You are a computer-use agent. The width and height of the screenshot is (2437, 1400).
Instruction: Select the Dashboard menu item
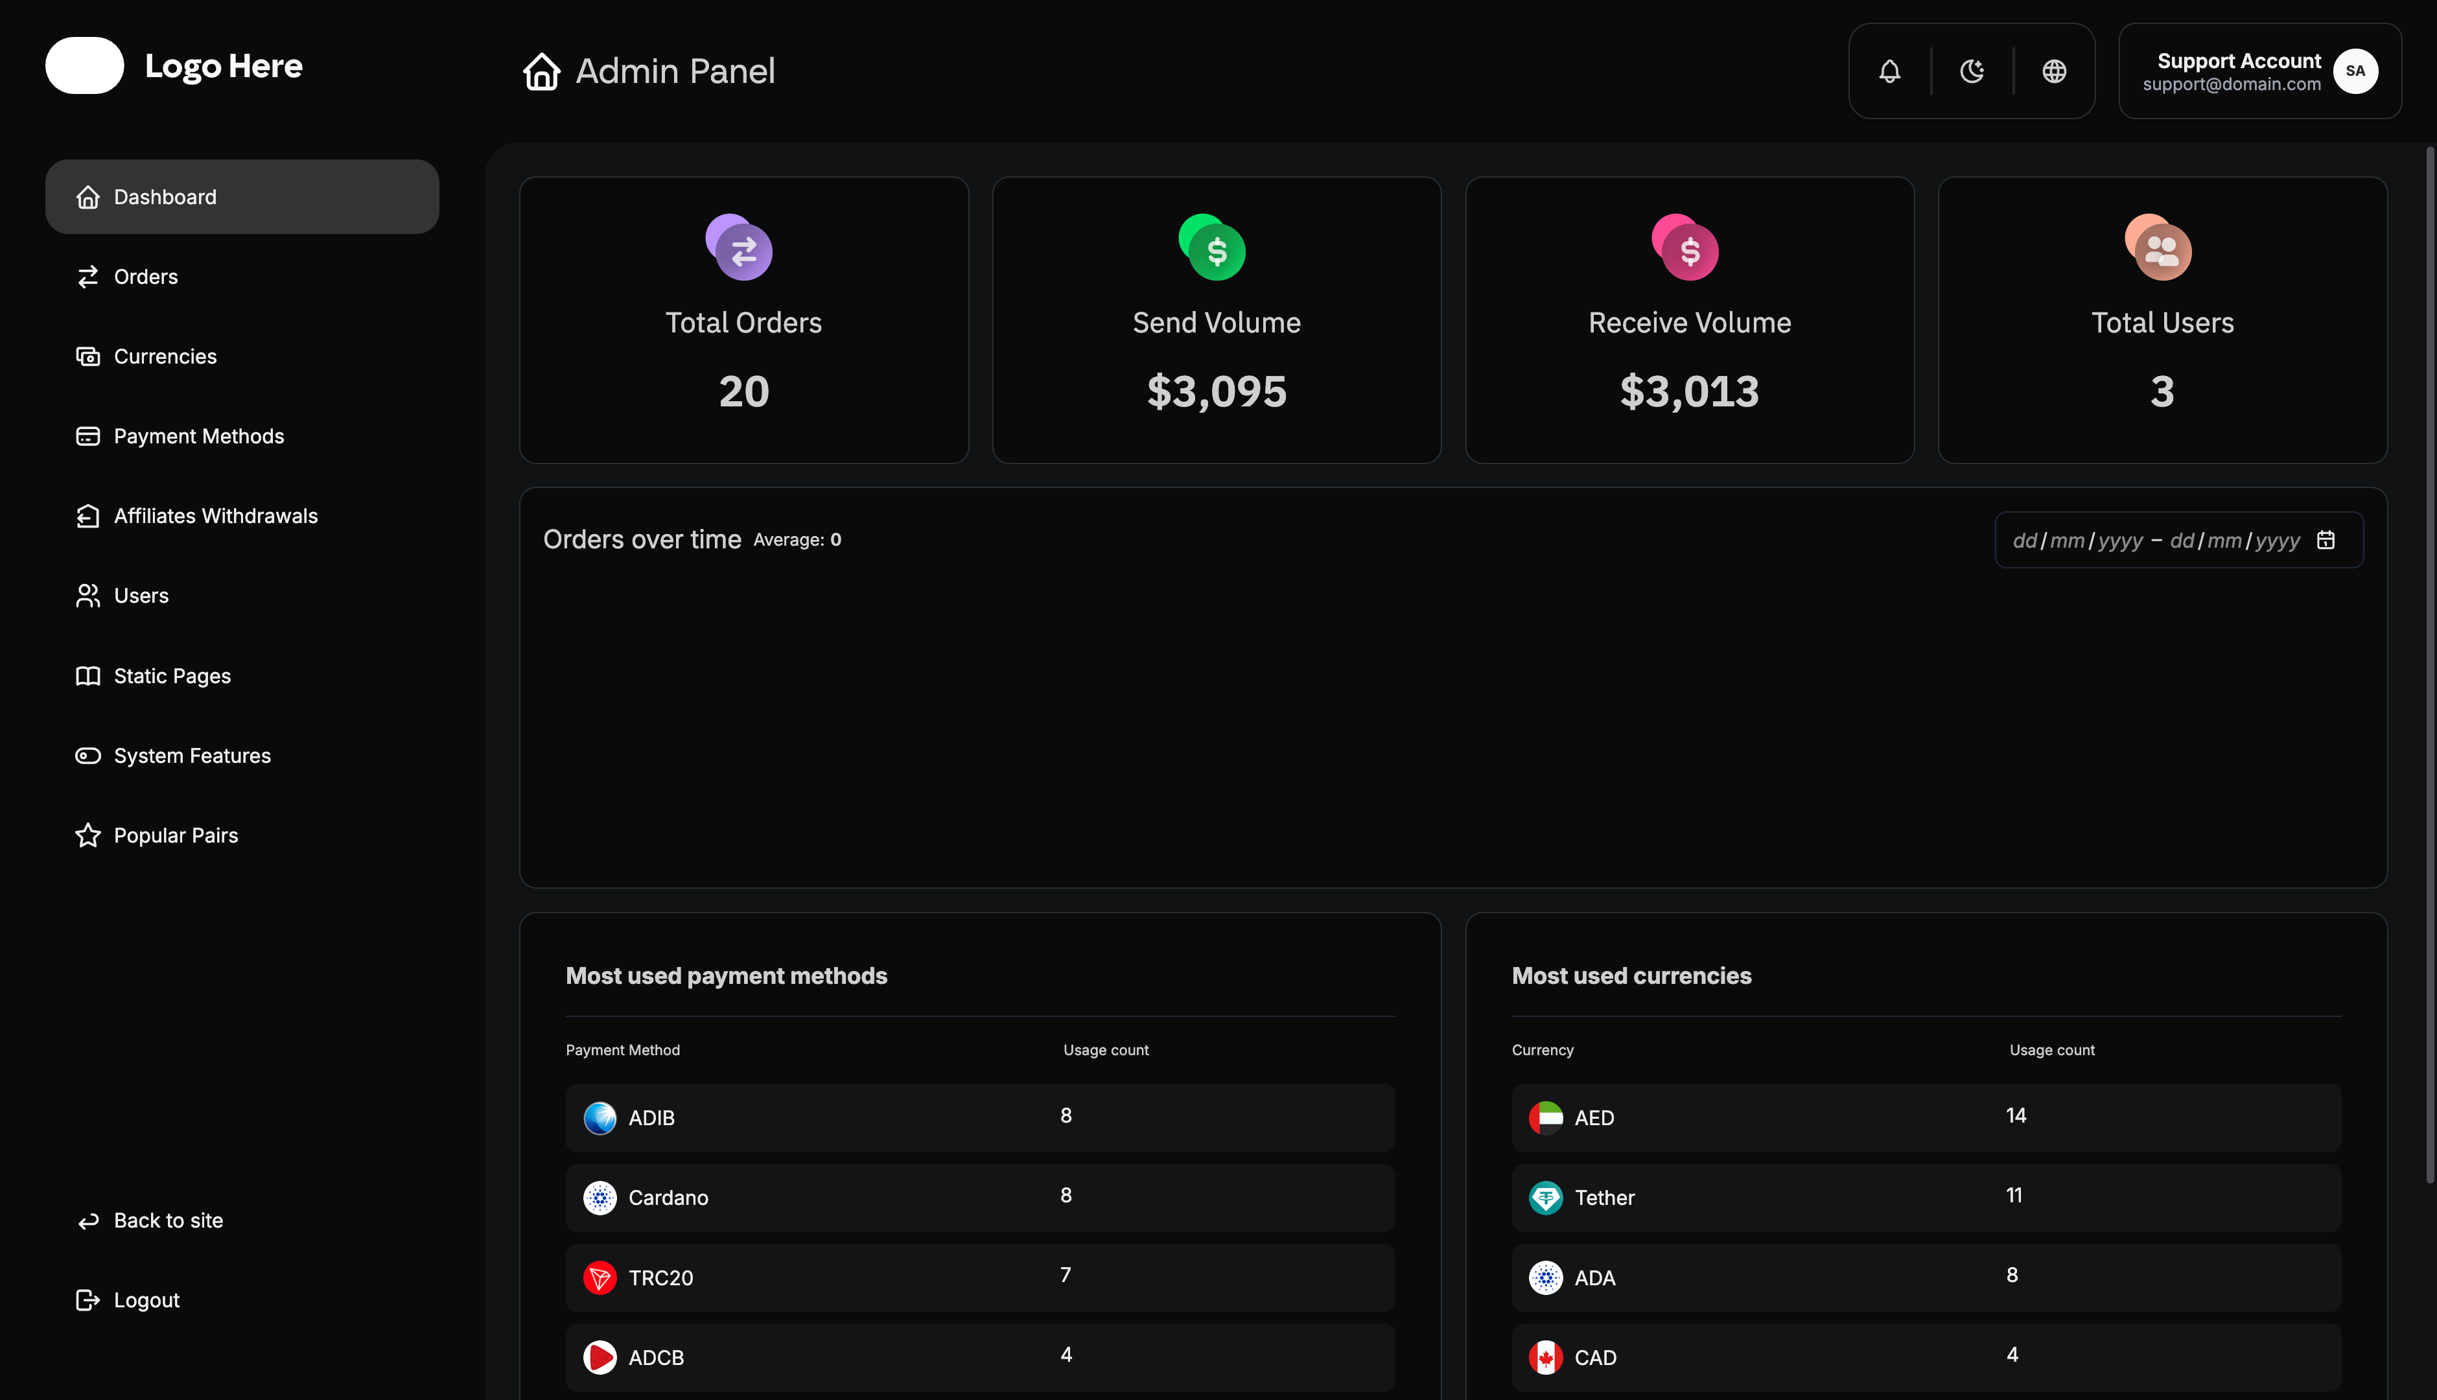165,196
